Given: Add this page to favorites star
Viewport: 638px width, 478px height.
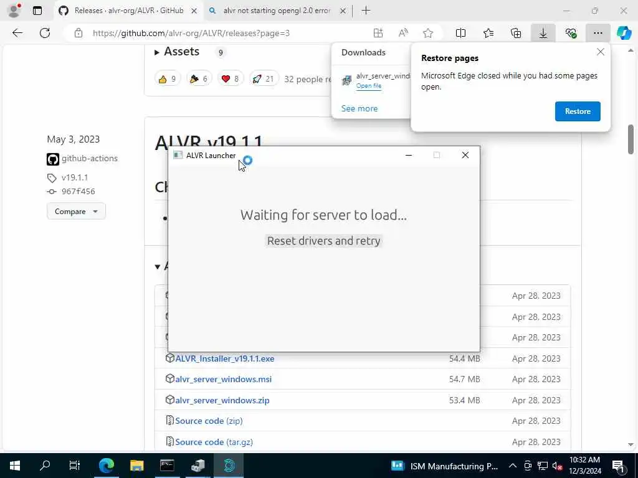Looking at the screenshot, I should [427, 33].
